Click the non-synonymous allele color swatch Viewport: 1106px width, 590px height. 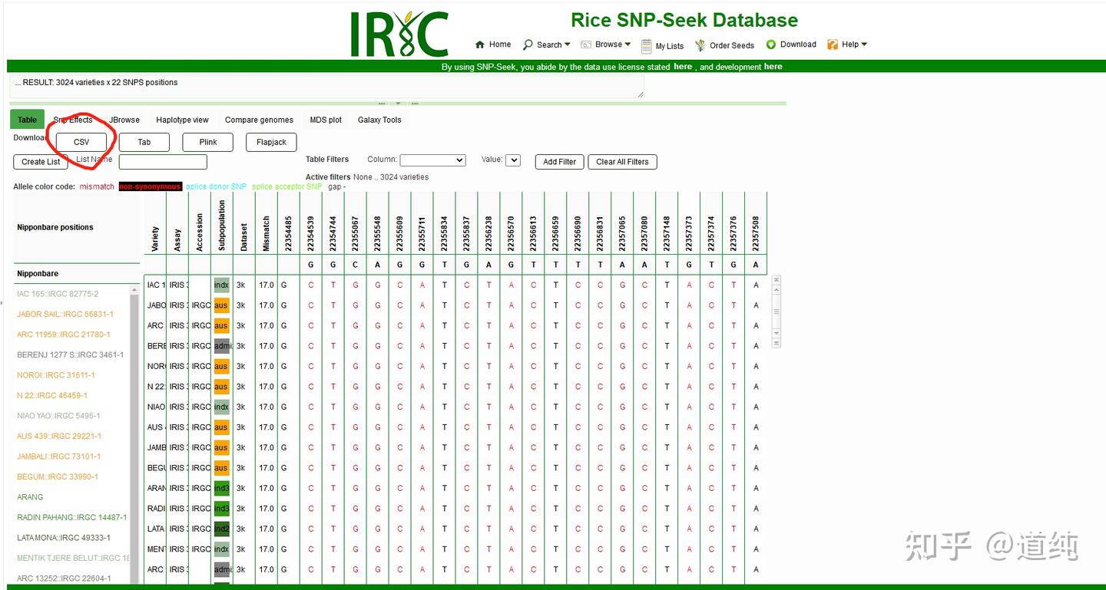[x=150, y=186]
